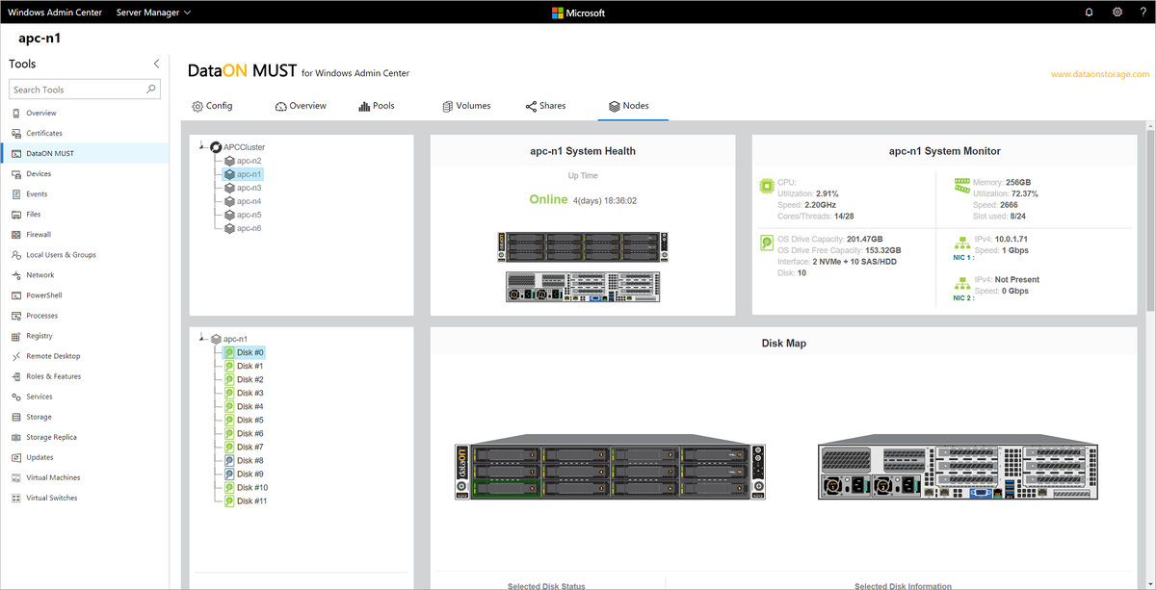Click the Disk #9 drive icon
The height and width of the screenshot is (590, 1156).
(x=229, y=474)
